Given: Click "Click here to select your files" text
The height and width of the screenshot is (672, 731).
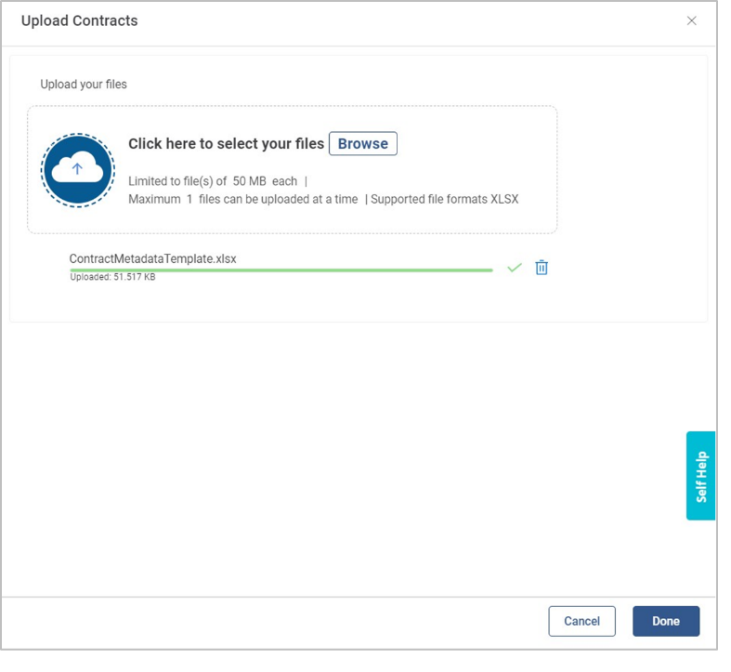Looking at the screenshot, I should (x=226, y=143).
